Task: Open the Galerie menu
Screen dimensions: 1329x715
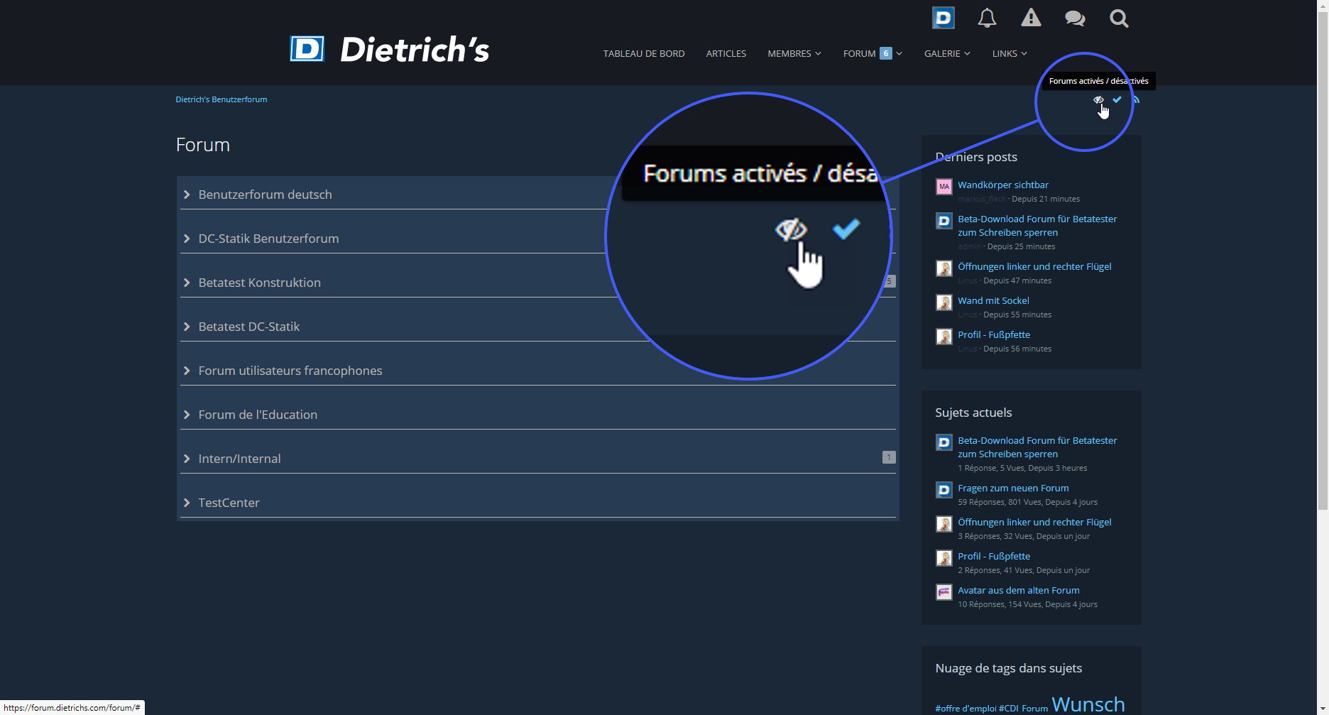Action: pyautogui.click(x=946, y=54)
